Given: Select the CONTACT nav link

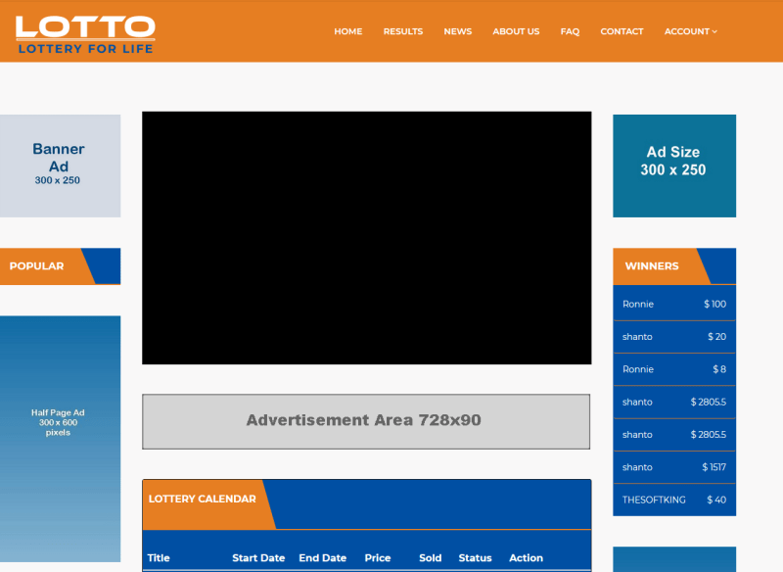Looking at the screenshot, I should pyautogui.click(x=622, y=31).
